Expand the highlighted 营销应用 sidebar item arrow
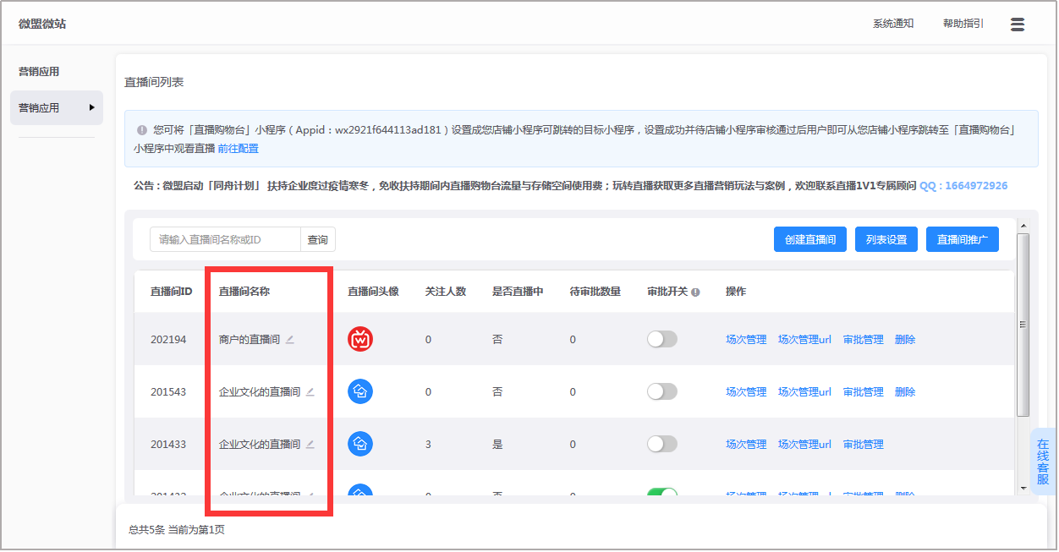1059x552 pixels. click(x=91, y=107)
